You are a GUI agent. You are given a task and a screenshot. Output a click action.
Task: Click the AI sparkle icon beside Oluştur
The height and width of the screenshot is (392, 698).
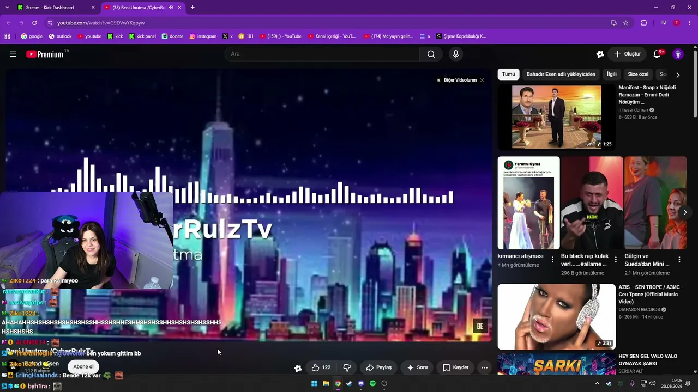(x=600, y=54)
